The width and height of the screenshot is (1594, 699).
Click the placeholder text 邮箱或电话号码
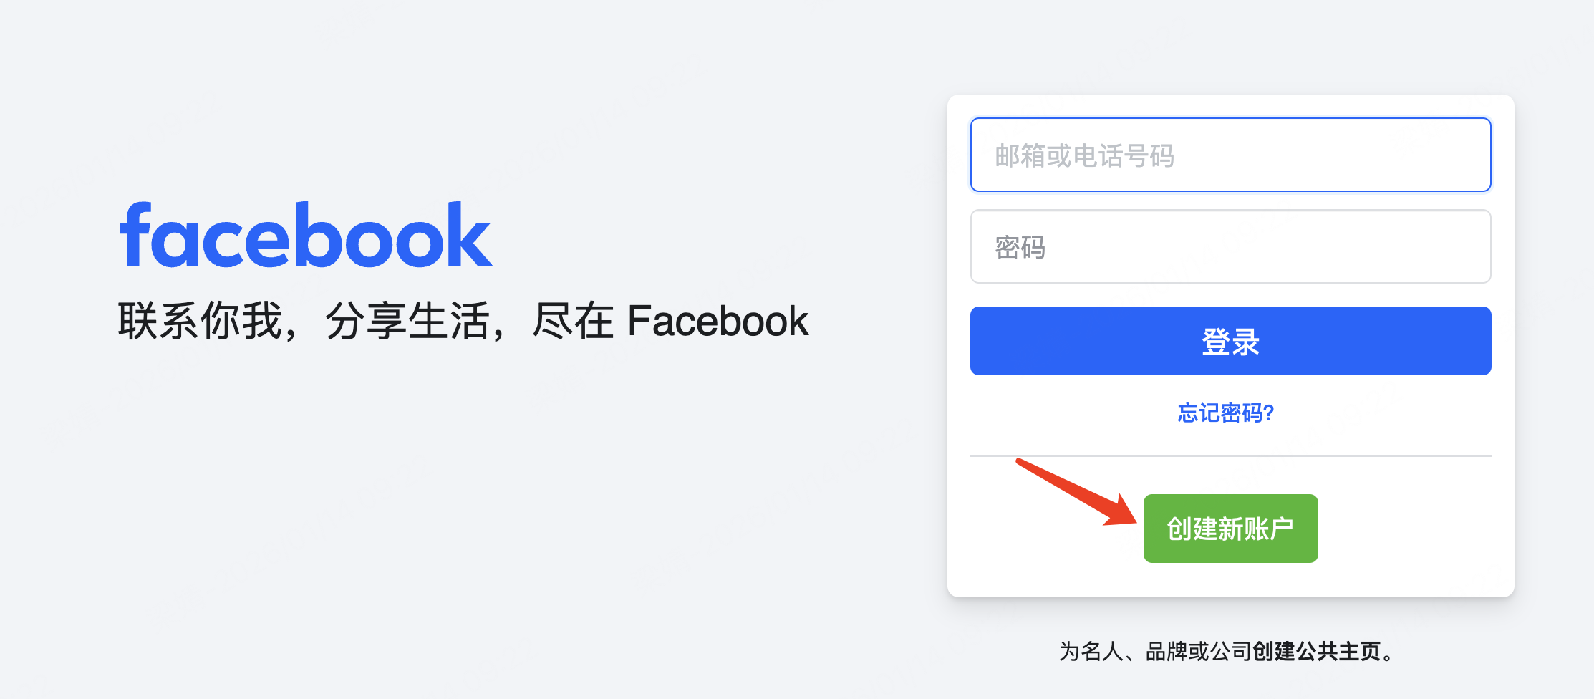tap(1085, 156)
